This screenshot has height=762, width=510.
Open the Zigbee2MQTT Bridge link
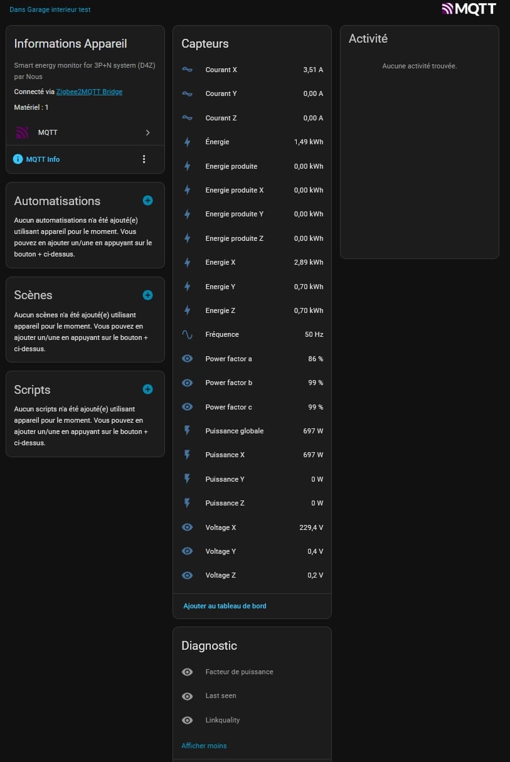pos(89,92)
